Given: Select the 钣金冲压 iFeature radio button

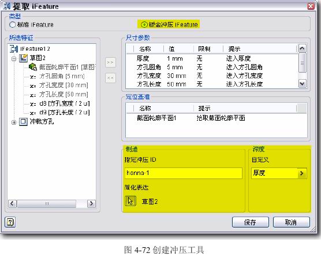Looking at the screenshot, I should (144, 25).
